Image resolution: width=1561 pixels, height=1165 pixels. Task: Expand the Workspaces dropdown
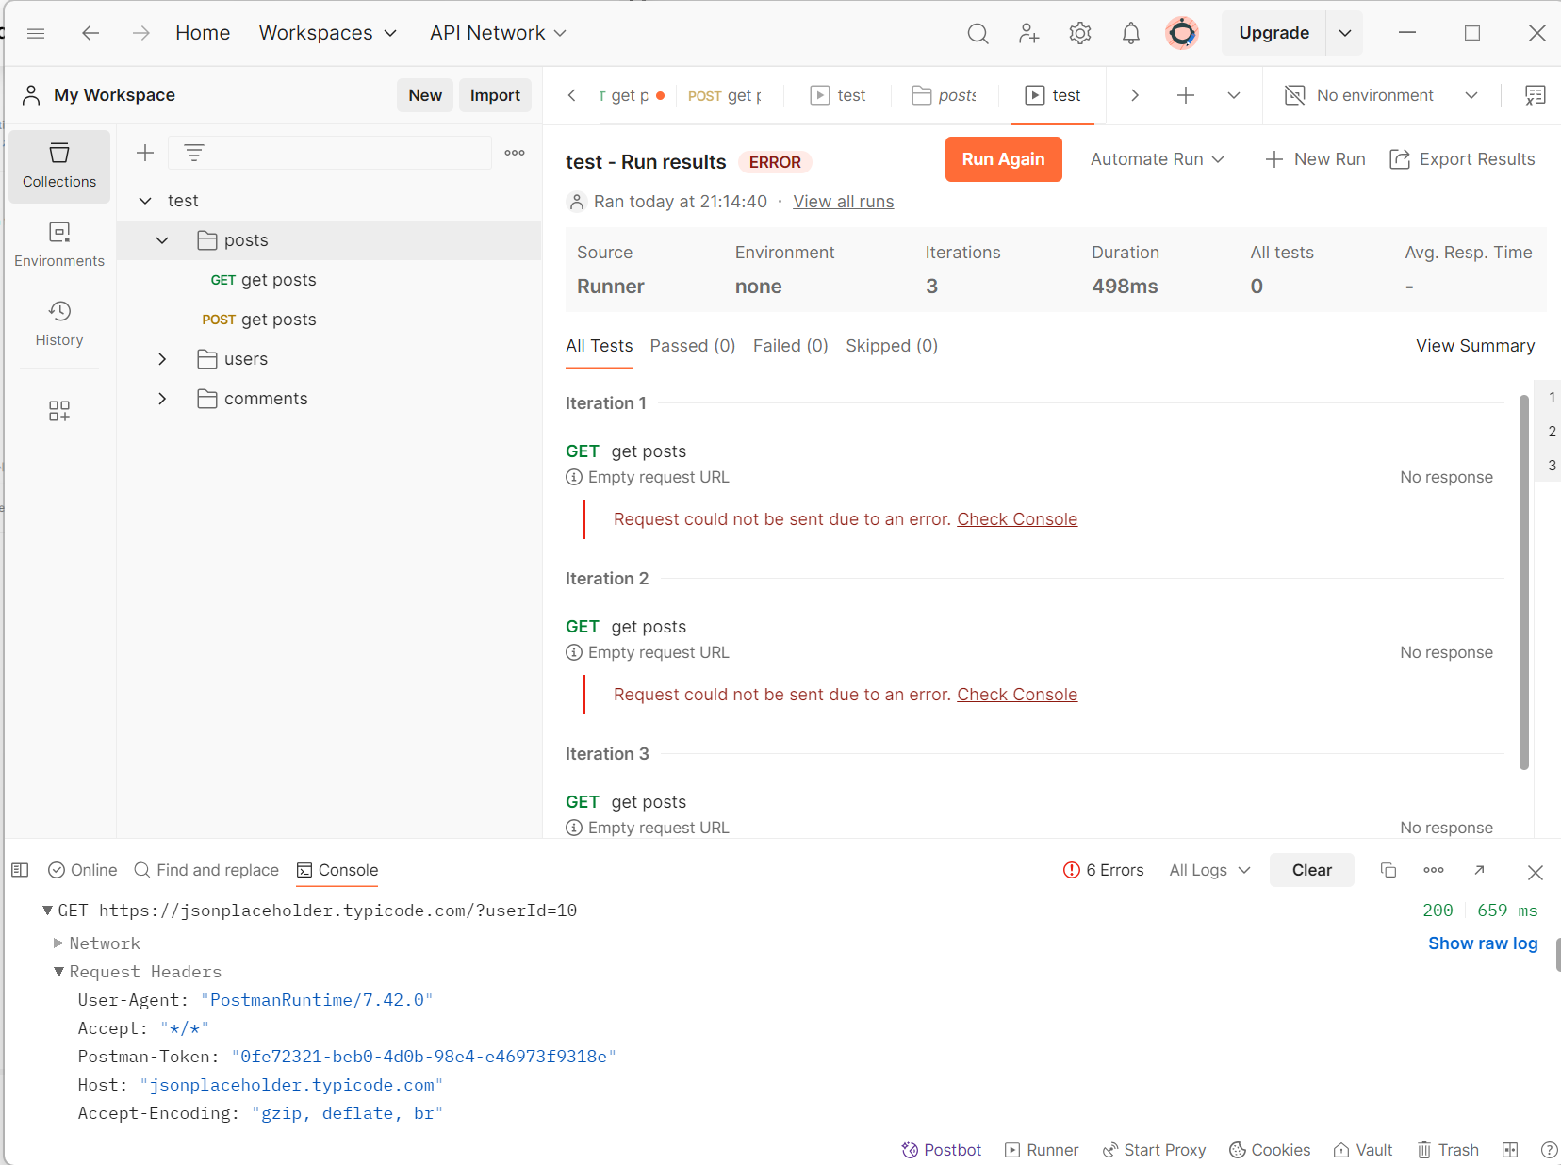pos(328,33)
